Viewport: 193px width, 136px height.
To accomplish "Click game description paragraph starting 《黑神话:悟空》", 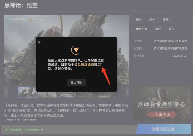I will [x=66, y=110].
